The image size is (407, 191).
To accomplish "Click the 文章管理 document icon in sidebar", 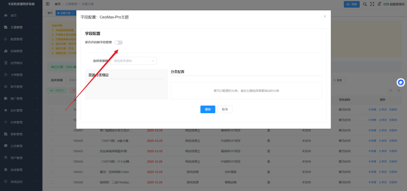I will pos(6,27).
